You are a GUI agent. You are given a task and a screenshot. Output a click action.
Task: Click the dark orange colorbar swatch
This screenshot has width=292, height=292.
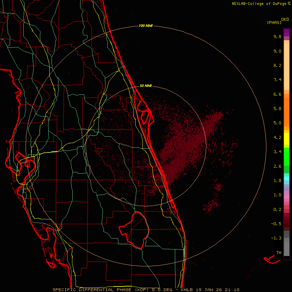[286, 112]
